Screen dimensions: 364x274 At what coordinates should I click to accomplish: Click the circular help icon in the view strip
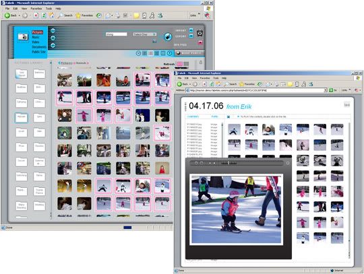(169, 53)
